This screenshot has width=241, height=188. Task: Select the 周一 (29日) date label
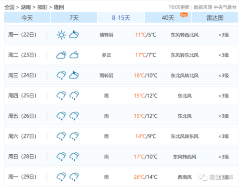[22, 177]
